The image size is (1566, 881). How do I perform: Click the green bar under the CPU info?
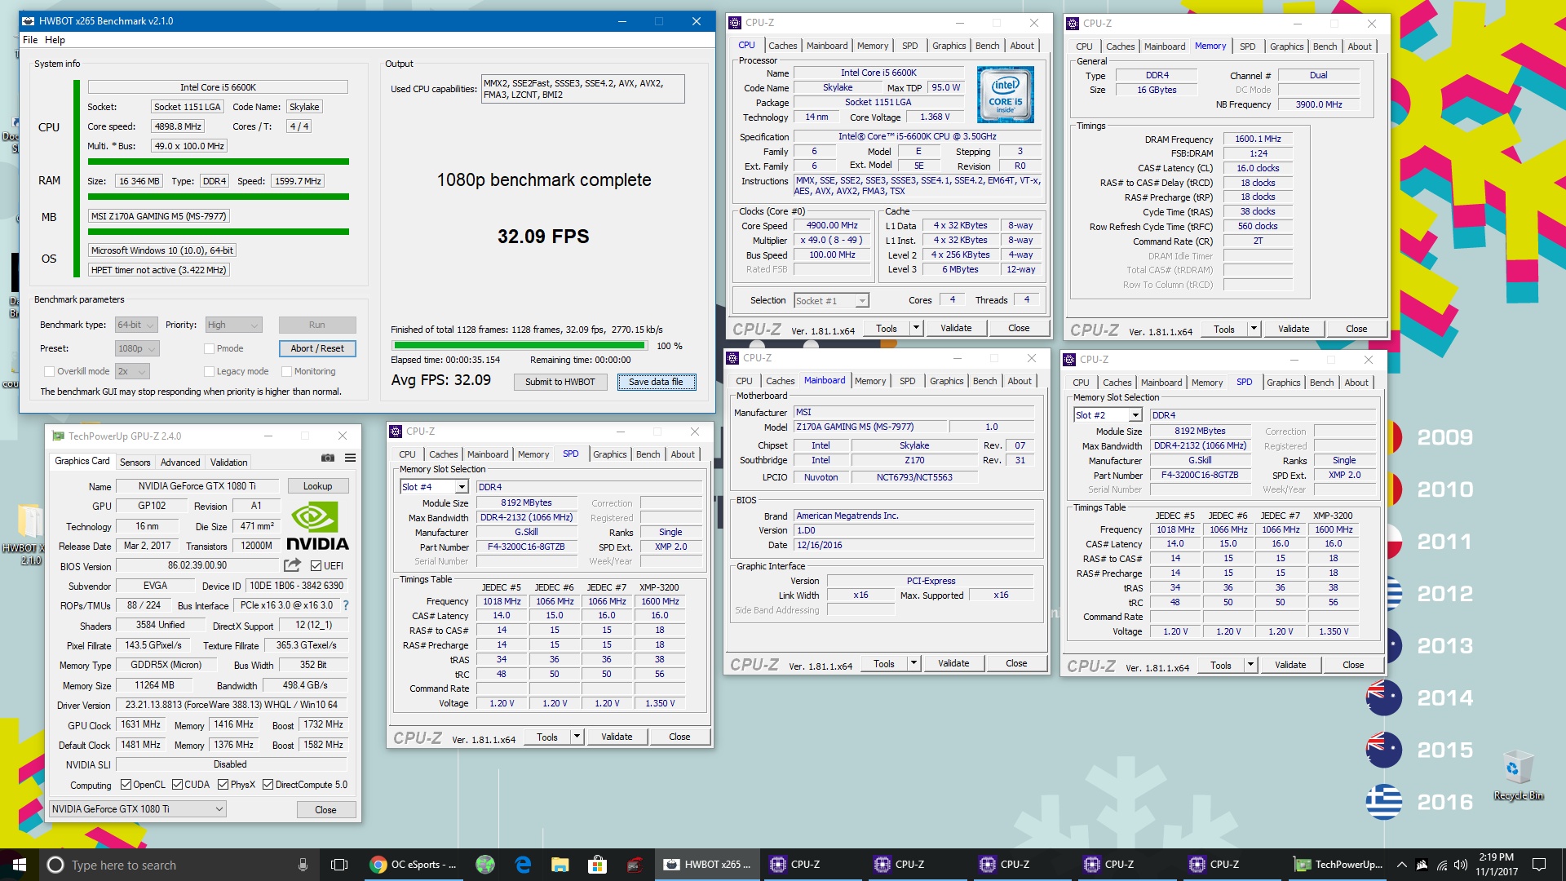click(x=219, y=162)
